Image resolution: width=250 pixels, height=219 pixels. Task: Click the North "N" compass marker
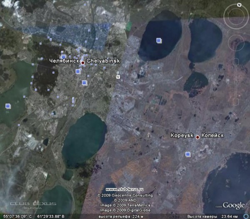coord(239,5)
